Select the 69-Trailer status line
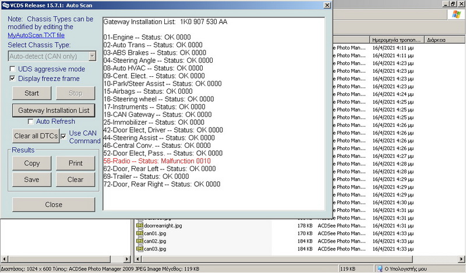 click(146, 176)
